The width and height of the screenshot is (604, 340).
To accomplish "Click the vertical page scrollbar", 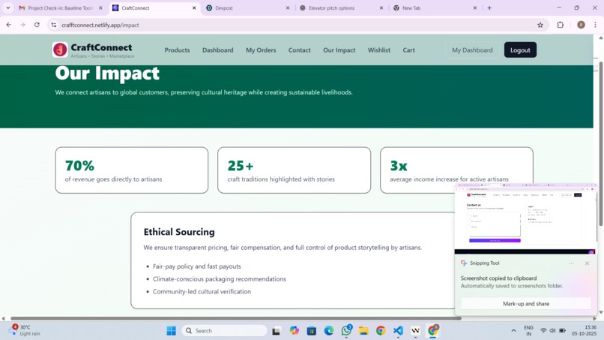I will (600, 143).
